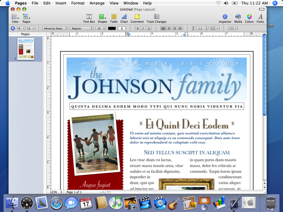Open the Window menu

131,3
